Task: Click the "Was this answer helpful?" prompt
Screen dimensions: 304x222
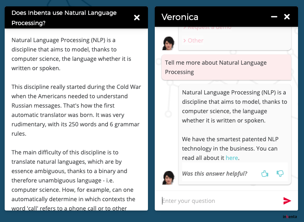Action: pyautogui.click(x=214, y=174)
